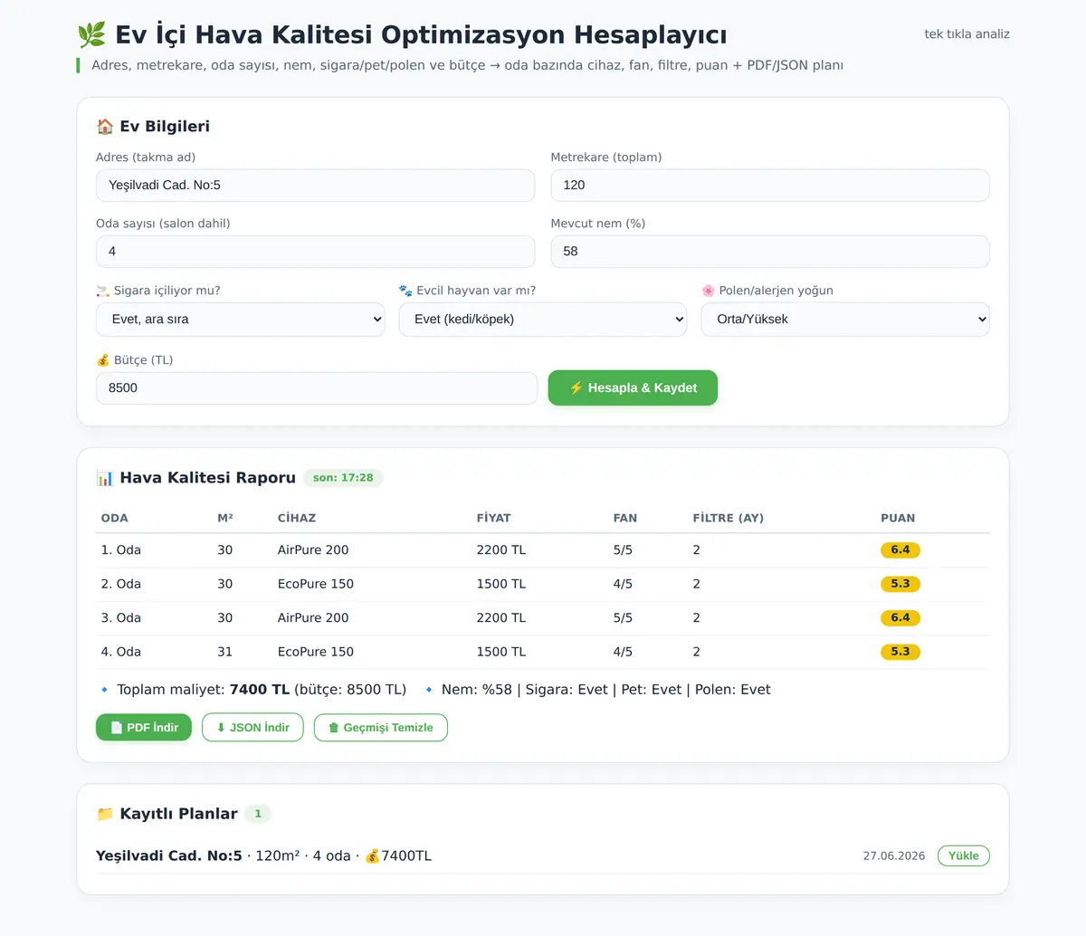Click the blue diamond before Nem summary

tap(429, 690)
